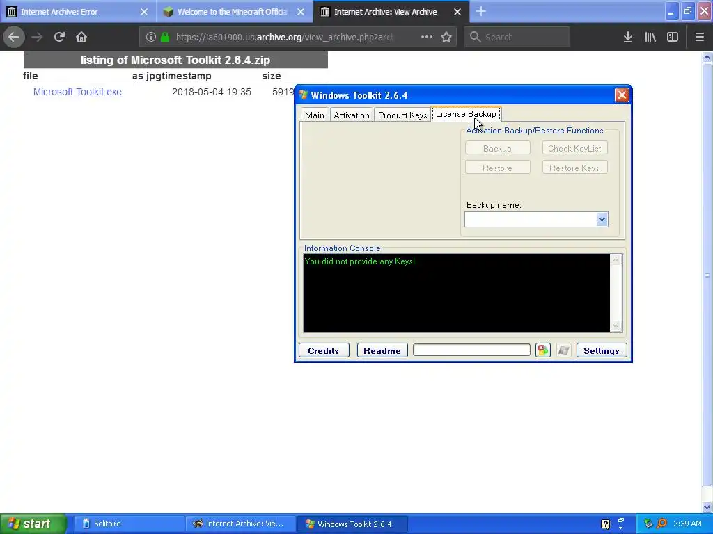This screenshot has width=713, height=534.
Task: Reload the page with the refresh icon
Action: point(59,38)
